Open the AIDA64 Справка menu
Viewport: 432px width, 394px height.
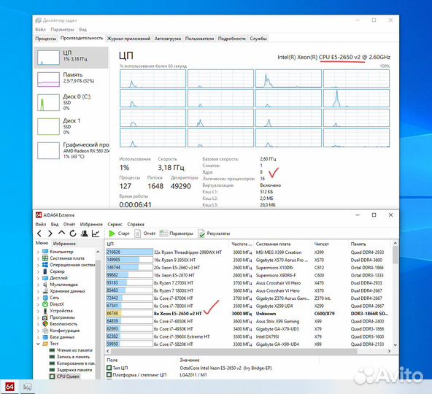(x=136, y=224)
